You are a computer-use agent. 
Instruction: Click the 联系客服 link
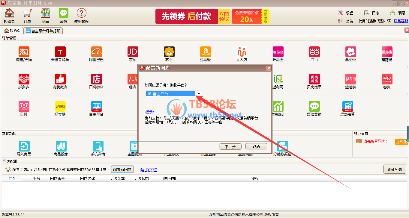401,21
